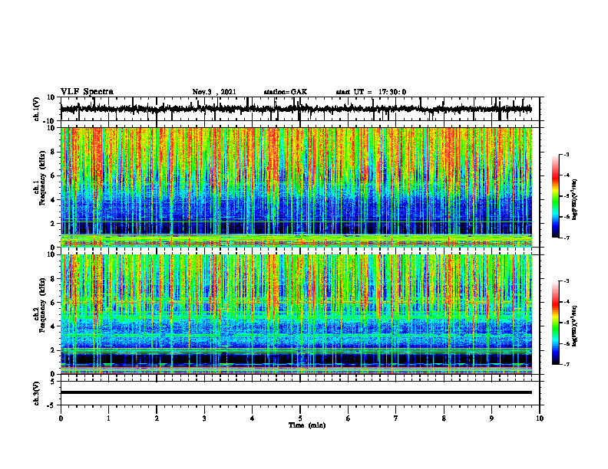
Task: Click the ch.1 color scale log(PSD) units label
Action: (x=575, y=199)
